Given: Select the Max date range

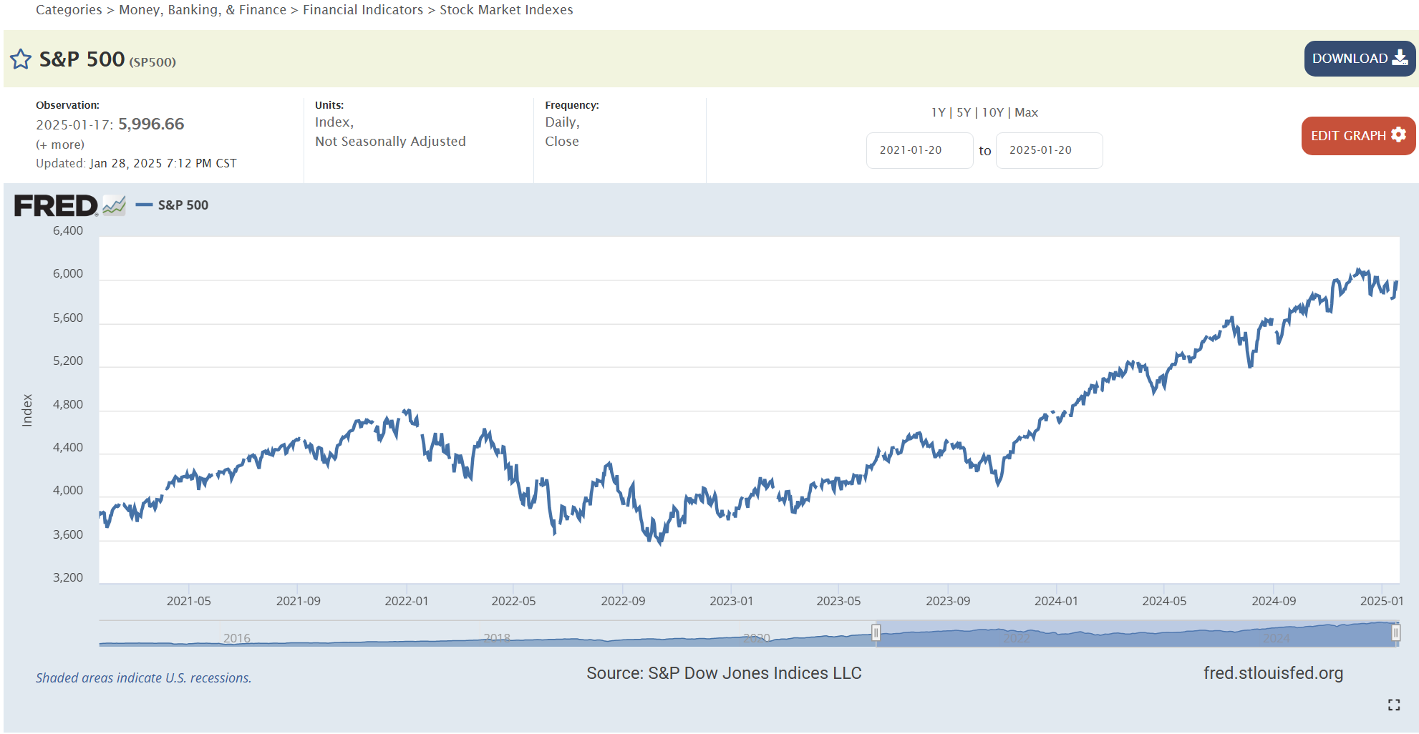Looking at the screenshot, I should [x=1026, y=112].
